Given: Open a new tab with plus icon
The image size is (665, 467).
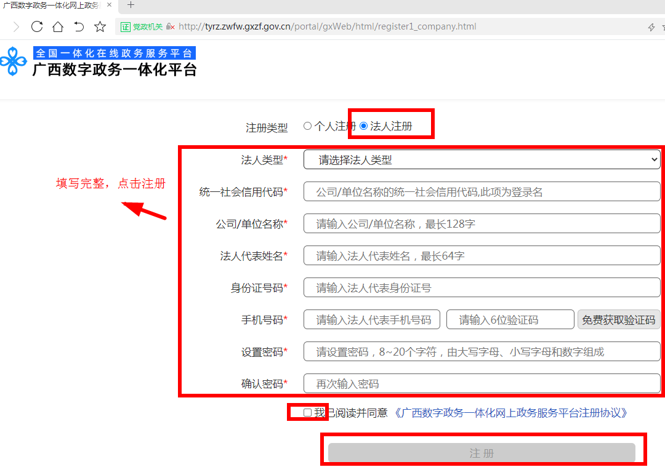Looking at the screenshot, I should (x=131, y=5).
